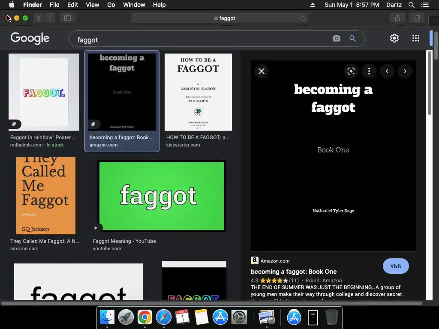The width and height of the screenshot is (439, 329).
Task: Open the View menu
Action: [x=93, y=5]
